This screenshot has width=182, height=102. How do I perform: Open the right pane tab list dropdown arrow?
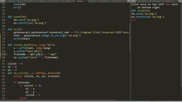point(180,1)
